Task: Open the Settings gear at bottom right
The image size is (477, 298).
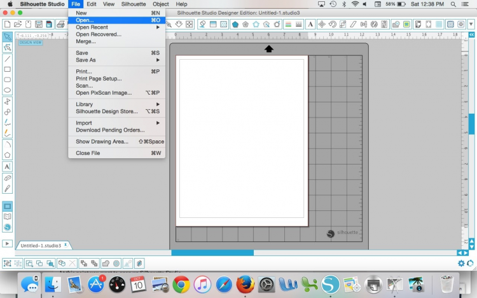Action: (x=462, y=263)
